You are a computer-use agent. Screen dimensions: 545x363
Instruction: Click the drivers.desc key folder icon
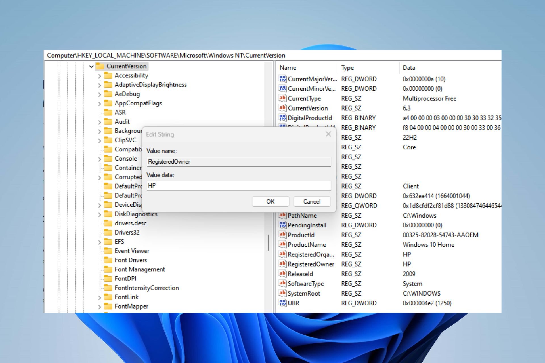pyautogui.click(x=108, y=223)
